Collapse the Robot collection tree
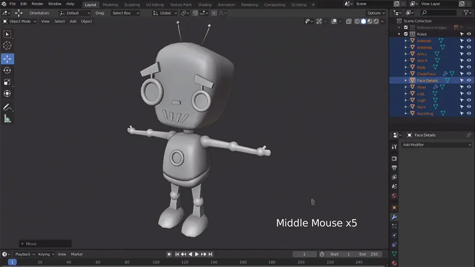 pos(399,34)
